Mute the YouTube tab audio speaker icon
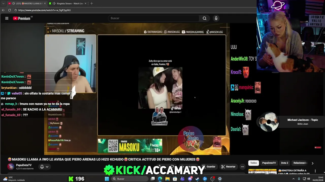Screen dimensions: 325x182 tap(13, 3)
